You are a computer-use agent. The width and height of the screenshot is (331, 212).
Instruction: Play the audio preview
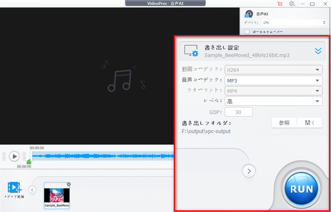[x=14, y=156]
